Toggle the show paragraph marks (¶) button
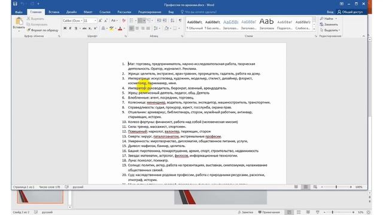This screenshot has height=215, width=383. (x=180, y=21)
